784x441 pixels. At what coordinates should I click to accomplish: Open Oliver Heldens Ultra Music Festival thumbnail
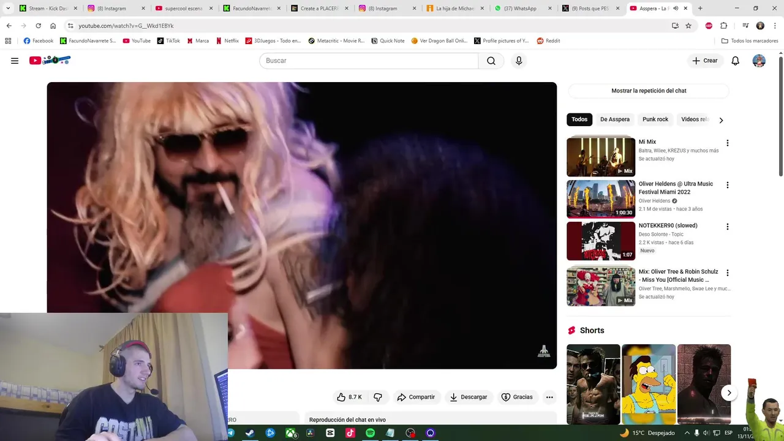601,199
